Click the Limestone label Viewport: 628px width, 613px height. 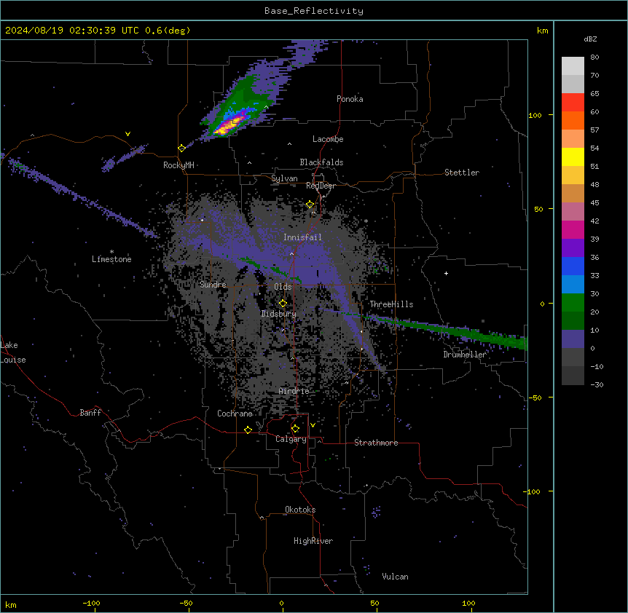coord(111,259)
